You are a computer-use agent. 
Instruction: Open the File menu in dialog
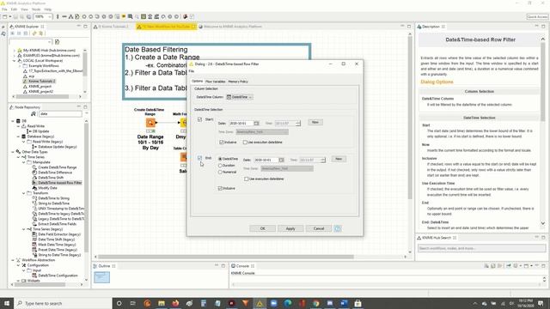click(191, 71)
